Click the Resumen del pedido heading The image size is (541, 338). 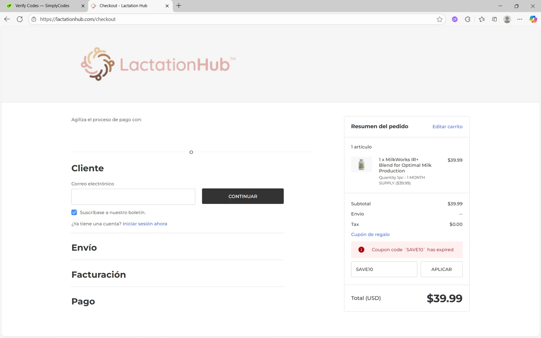click(x=379, y=126)
